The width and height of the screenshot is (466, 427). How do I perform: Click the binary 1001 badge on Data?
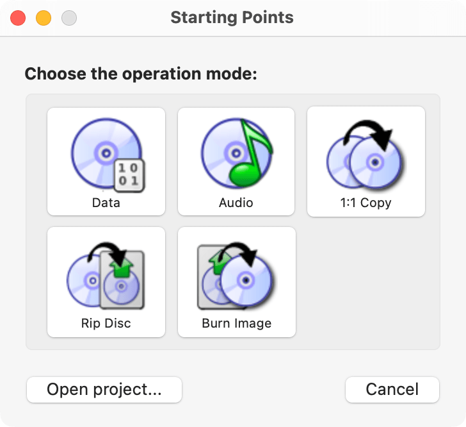click(128, 174)
